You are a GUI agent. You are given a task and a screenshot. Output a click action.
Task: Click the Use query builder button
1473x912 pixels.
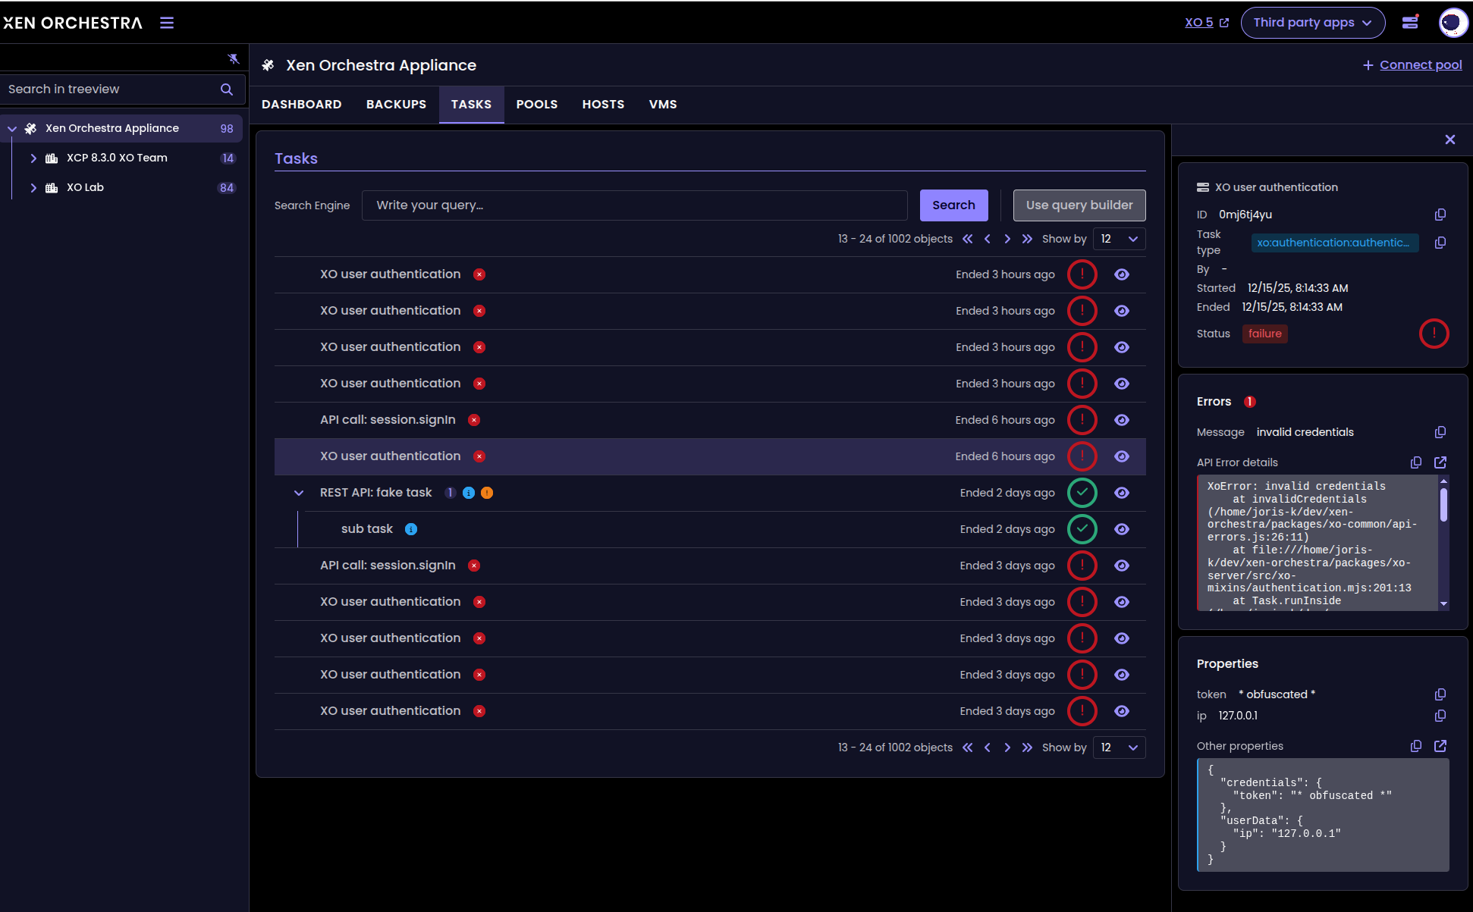(x=1079, y=205)
